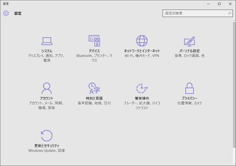This screenshot has height=166, width=236.
Task: Click the デバイス title label
Action: point(94,51)
